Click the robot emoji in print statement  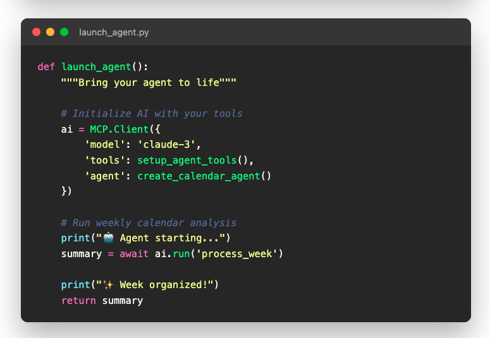(x=109, y=238)
